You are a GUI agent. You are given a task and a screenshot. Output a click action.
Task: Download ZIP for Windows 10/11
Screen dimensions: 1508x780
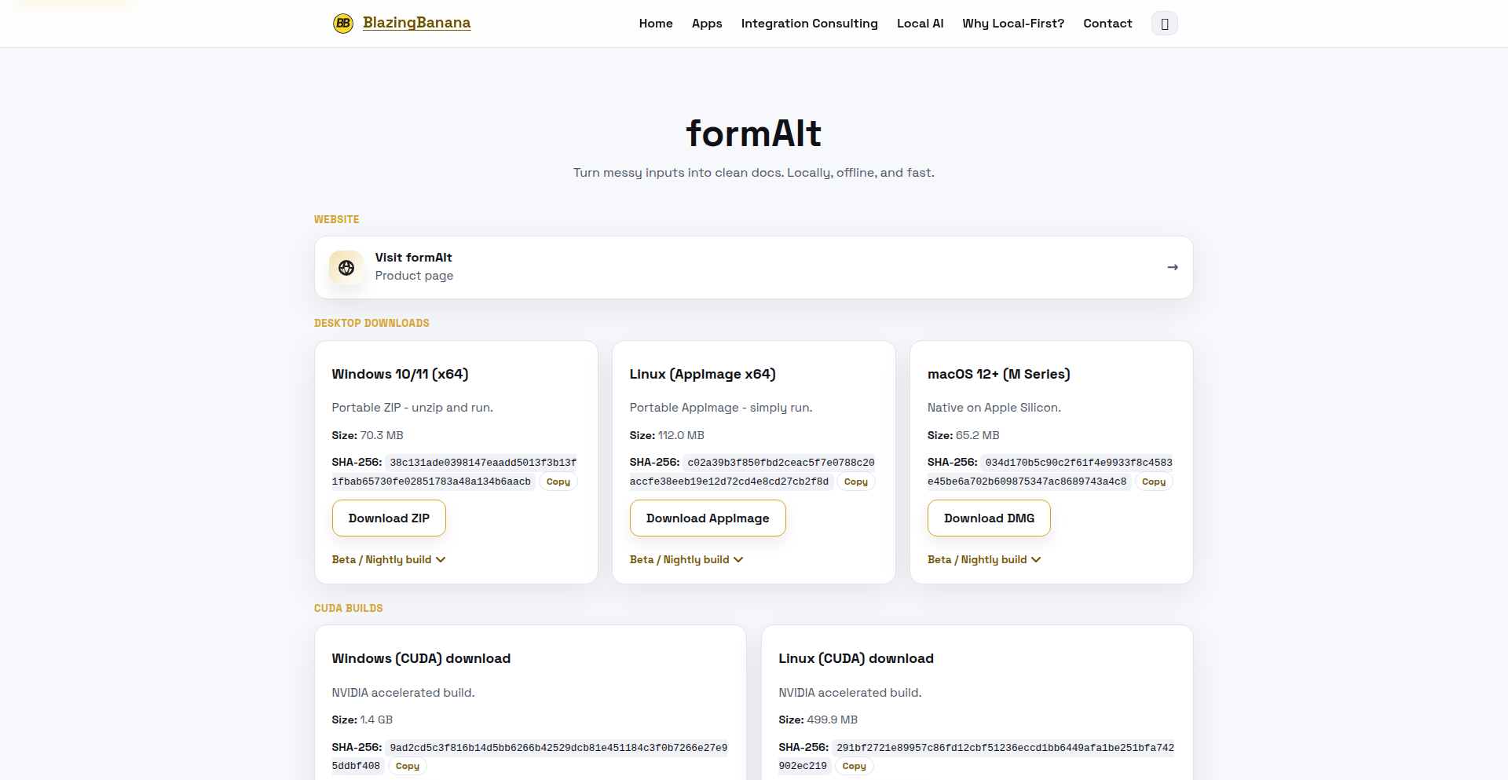tap(388, 518)
